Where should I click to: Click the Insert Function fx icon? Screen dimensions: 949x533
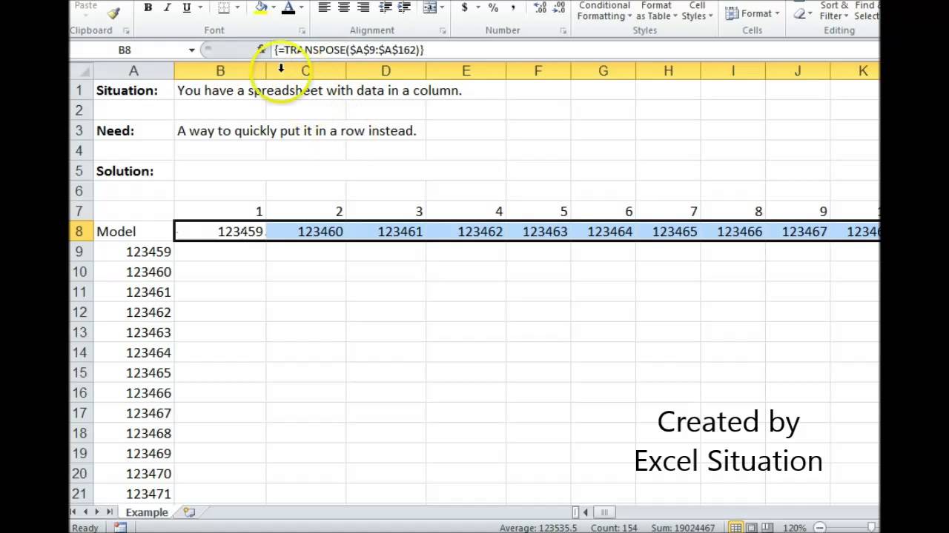pos(261,50)
